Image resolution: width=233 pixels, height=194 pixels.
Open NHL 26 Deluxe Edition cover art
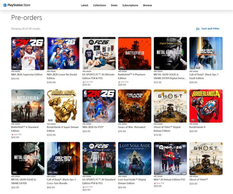point(170,158)
